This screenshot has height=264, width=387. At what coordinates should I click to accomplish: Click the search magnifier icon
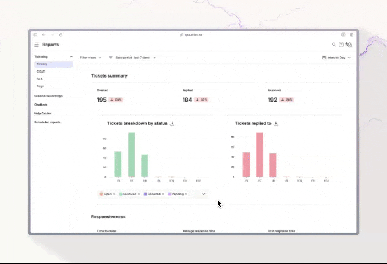tap(334, 45)
